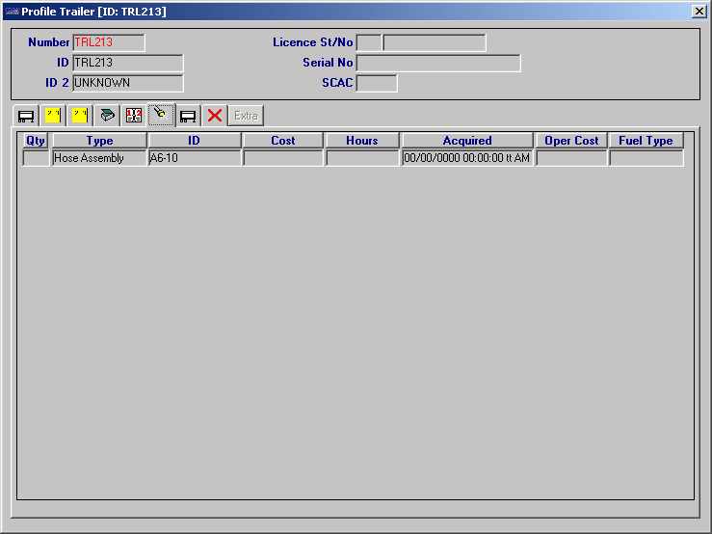
Task: Click the Serial No input field
Action: [x=438, y=64]
